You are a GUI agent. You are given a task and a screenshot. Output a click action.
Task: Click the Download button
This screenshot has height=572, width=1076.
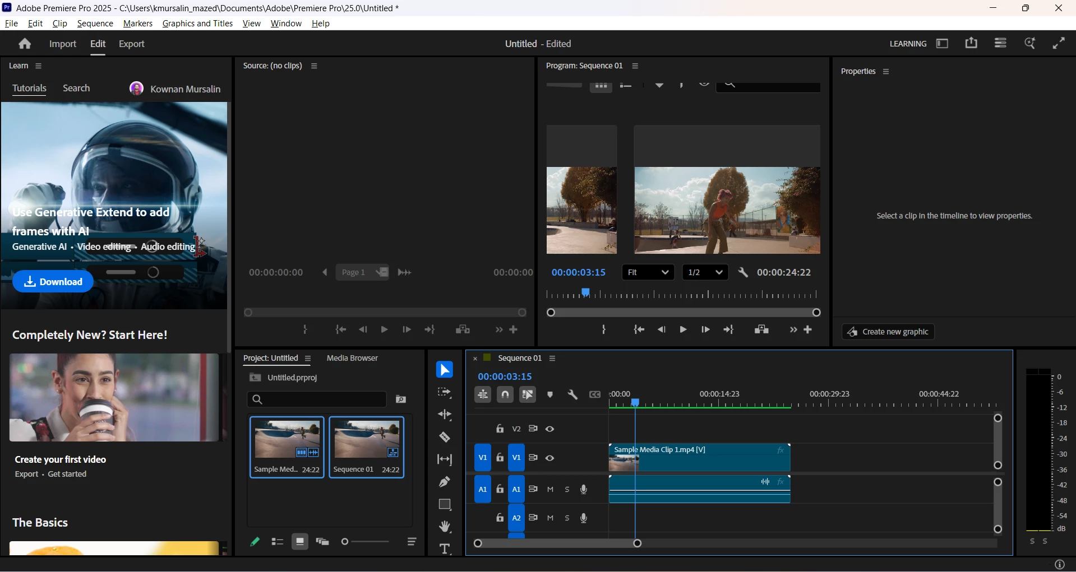(x=53, y=282)
